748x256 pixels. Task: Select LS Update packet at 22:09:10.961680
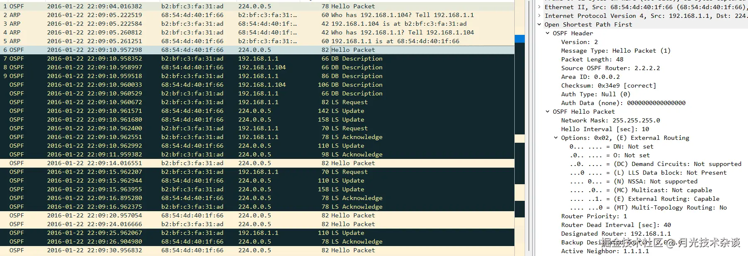tap(257, 119)
